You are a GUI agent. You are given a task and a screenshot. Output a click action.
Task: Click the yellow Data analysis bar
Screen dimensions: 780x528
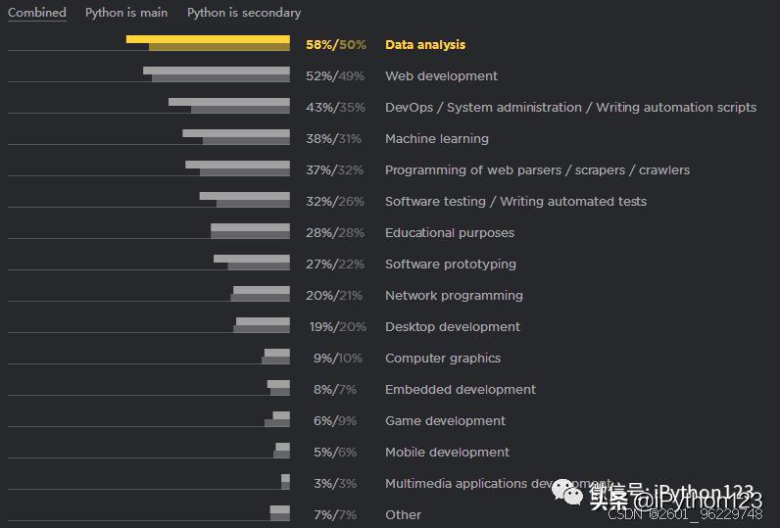coord(208,43)
